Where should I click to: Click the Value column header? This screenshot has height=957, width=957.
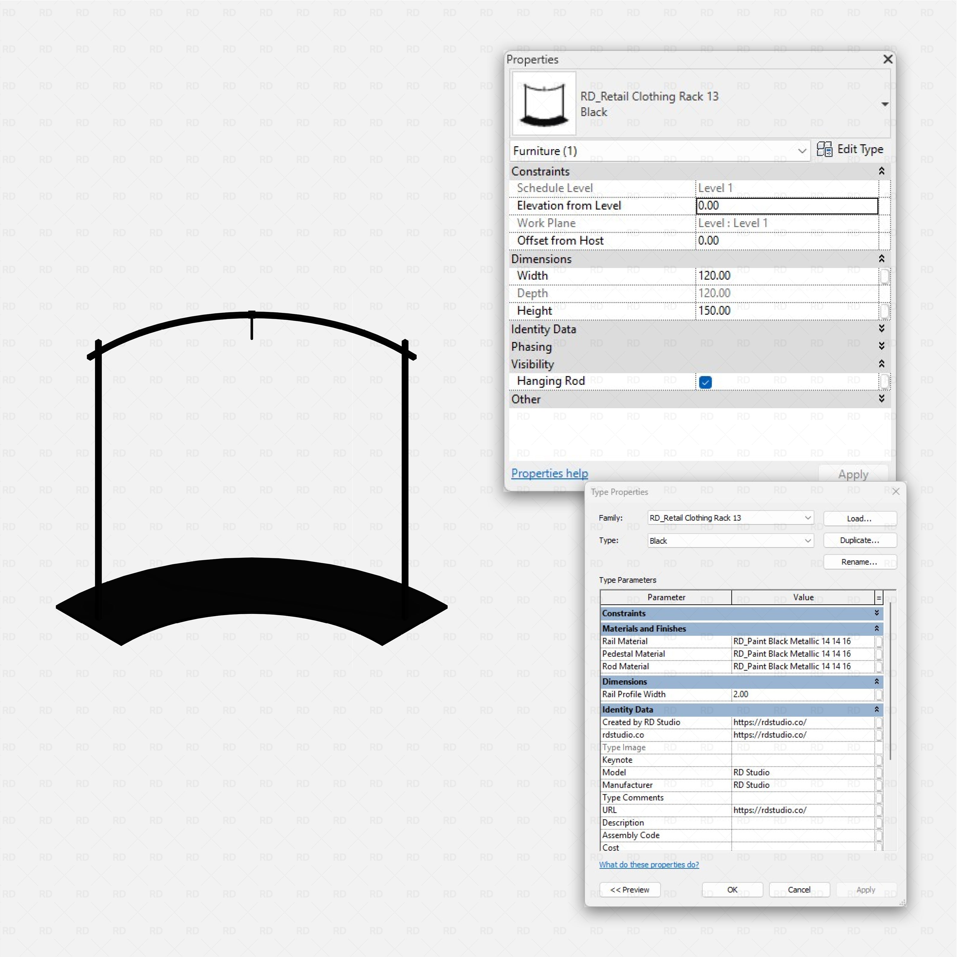[x=803, y=598]
